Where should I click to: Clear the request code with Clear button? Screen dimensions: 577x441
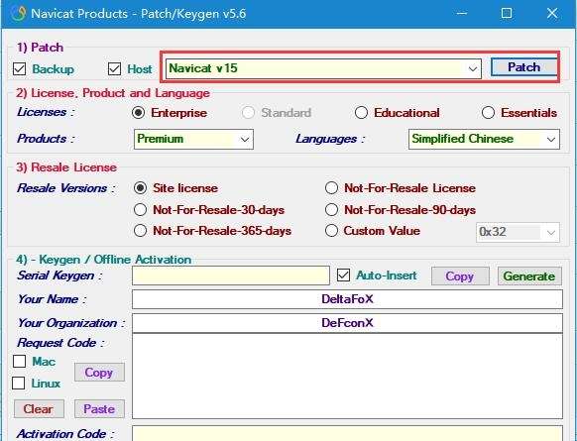click(x=39, y=409)
